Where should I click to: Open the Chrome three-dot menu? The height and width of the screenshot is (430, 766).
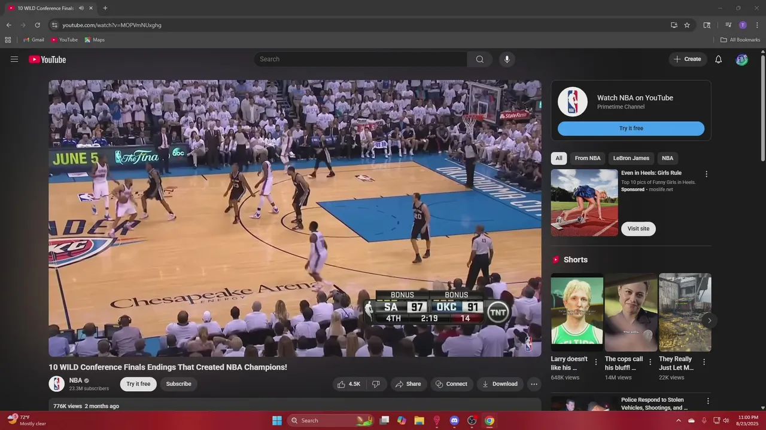click(x=757, y=25)
